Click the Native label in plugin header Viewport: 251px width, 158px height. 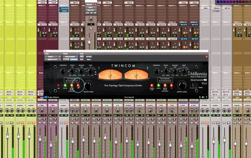pyautogui.click(x=89, y=59)
